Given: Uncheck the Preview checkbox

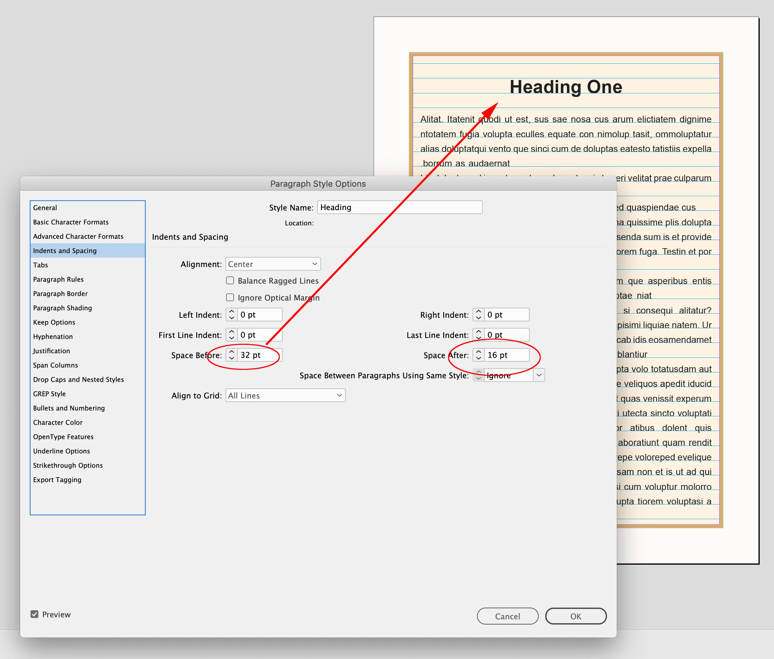Looking at the screenshot, I should tap(34, 614).
